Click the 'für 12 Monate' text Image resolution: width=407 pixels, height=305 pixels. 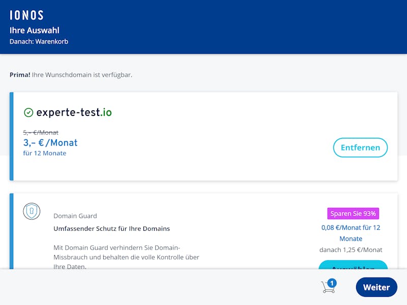[45, 154]
